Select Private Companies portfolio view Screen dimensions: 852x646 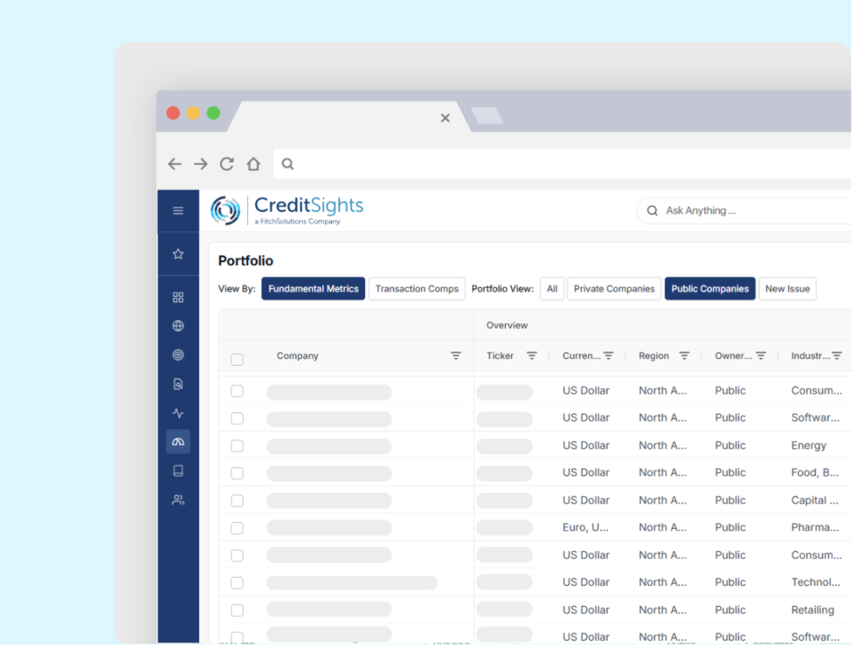[614, 288]
